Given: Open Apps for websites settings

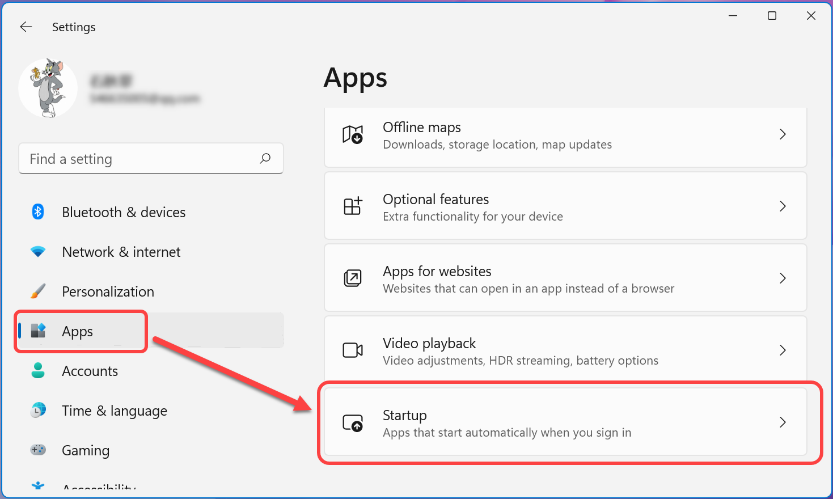Looking at the screenshot, I should point(565,278).
